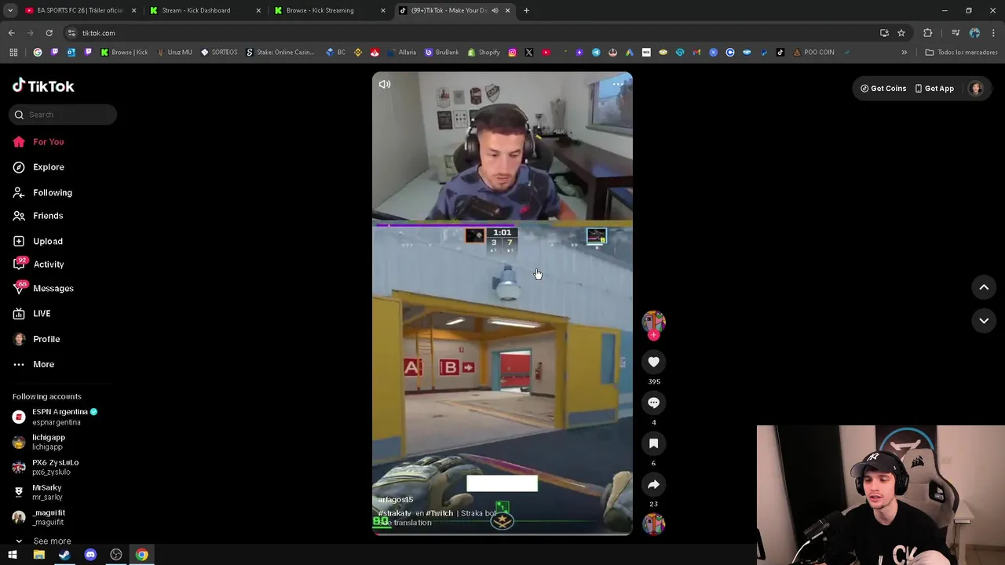The width and height of the screenshot is (1005, 565).
Task: Expand See more following accounts
Action: point(45,541)
